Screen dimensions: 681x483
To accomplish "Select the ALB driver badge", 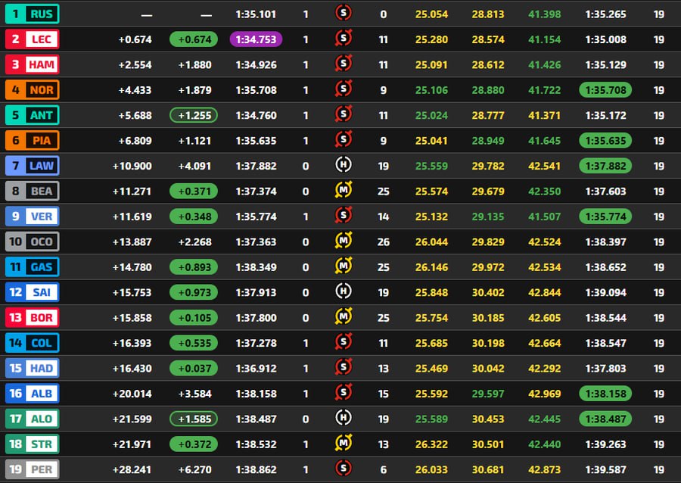I will (x=32, y=394).
